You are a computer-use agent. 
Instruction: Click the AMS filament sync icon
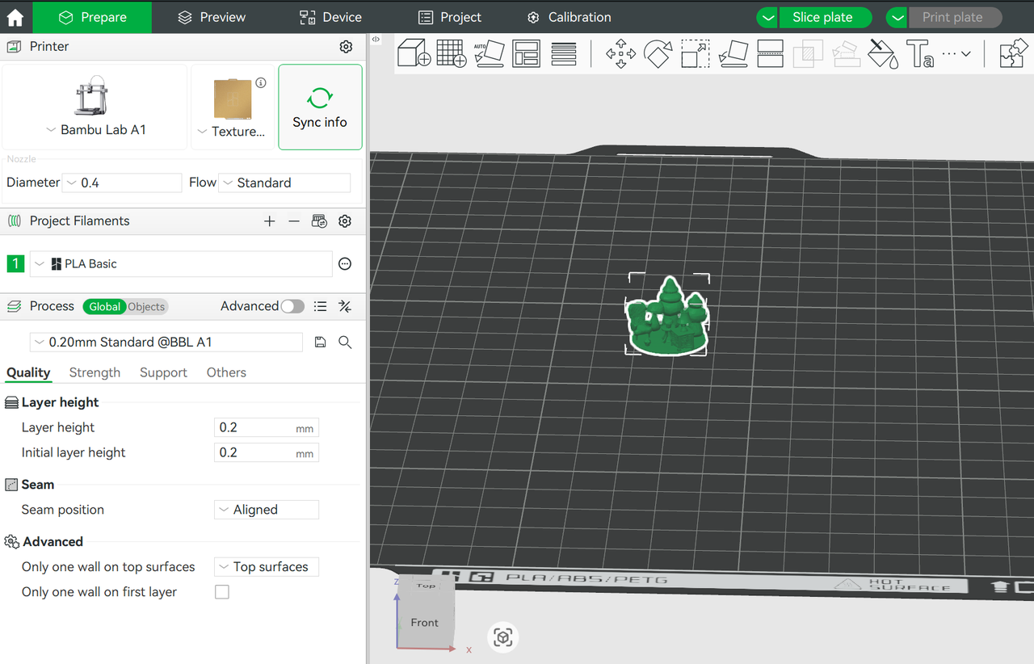pyautogui.click(x=319, y=221)
